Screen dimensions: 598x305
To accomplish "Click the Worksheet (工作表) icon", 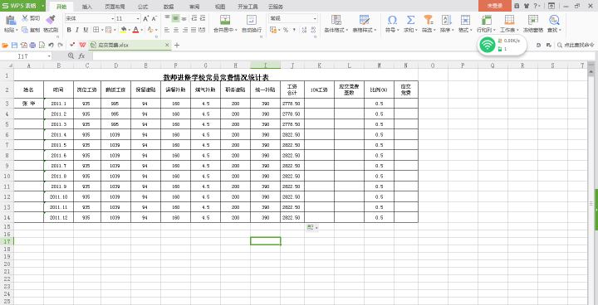I will [509, 20].
